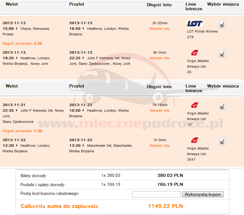Click seat selection icon for LOT flight 279
Image resolution: width=244 pixels, height=215 pixels.
coord(222,25)
